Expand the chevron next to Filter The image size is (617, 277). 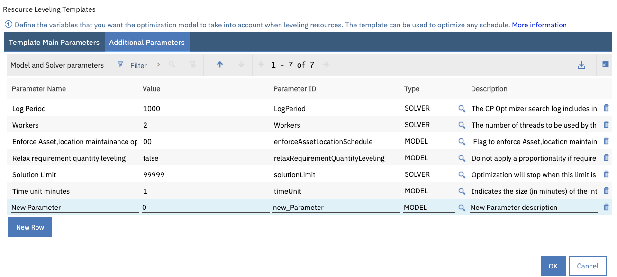pos(157,65)
